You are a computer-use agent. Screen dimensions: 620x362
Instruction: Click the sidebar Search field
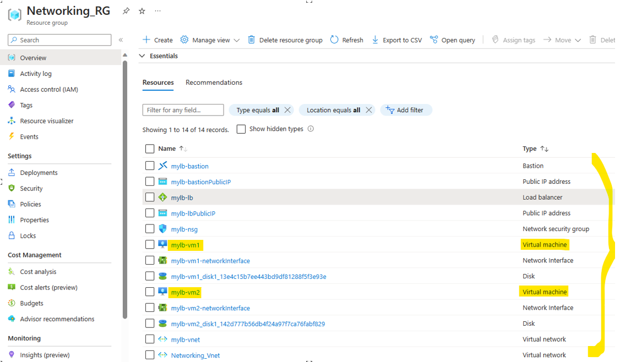(x=59, y=40)
